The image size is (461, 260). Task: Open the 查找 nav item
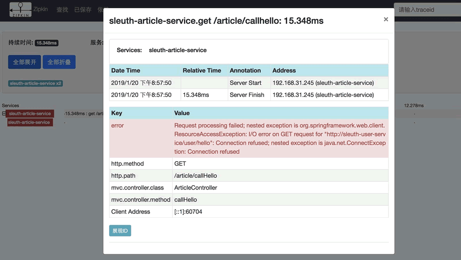click(x=62, y=10)
